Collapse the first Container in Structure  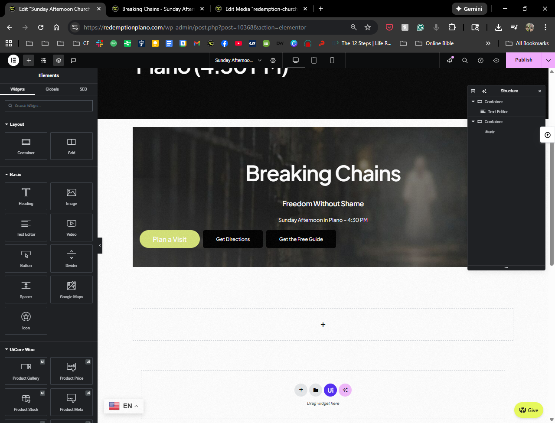(473, 102)
